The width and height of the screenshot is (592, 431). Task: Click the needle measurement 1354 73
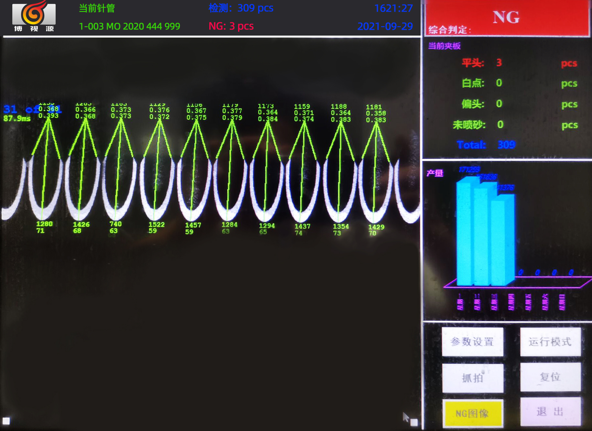[x=341, y=230]
